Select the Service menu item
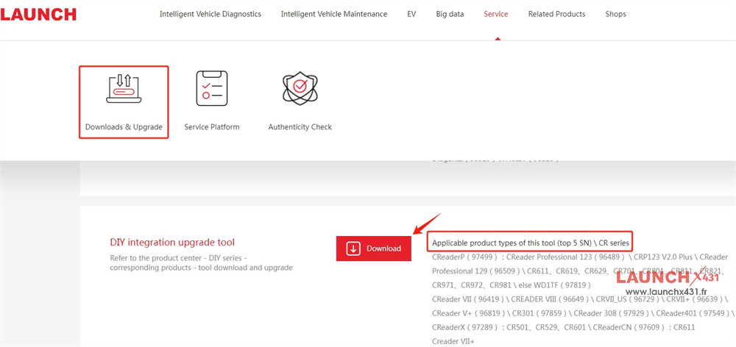 495,14
